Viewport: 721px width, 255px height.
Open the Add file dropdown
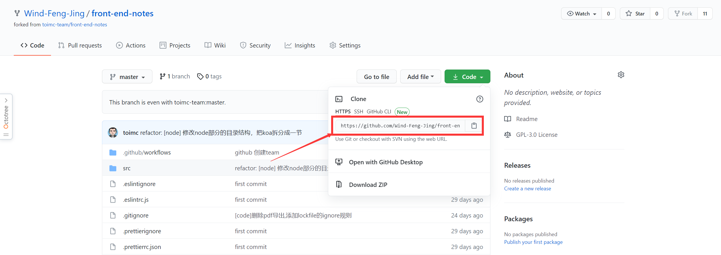click(421, 77)
